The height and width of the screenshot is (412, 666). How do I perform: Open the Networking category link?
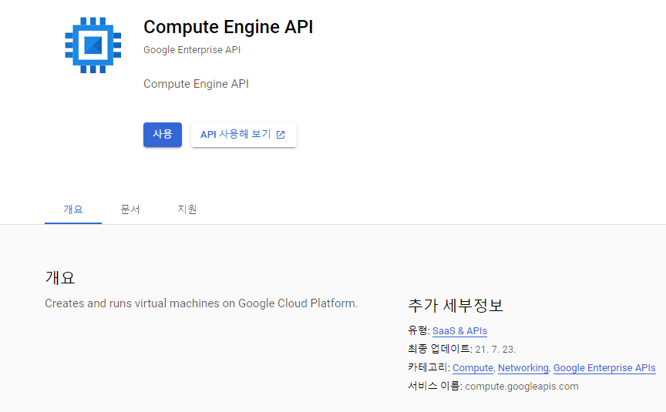523,368
